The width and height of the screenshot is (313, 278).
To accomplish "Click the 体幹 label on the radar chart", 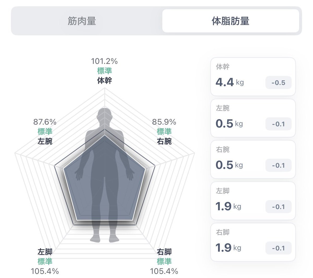I will (105, 81).
